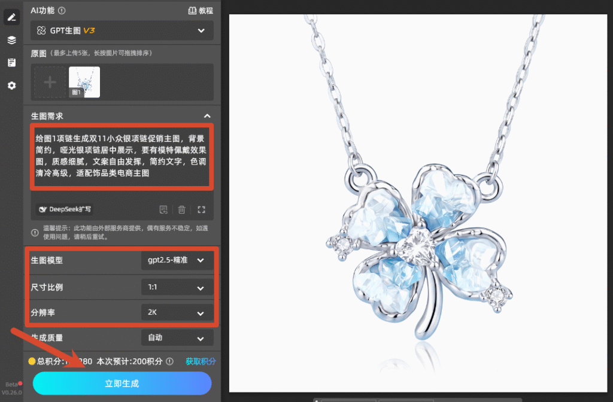Image resolution: width=613 pixels, height=402 pixels.
Task: Clear the prompt with trash icon
Action: [x=182, y=210]
